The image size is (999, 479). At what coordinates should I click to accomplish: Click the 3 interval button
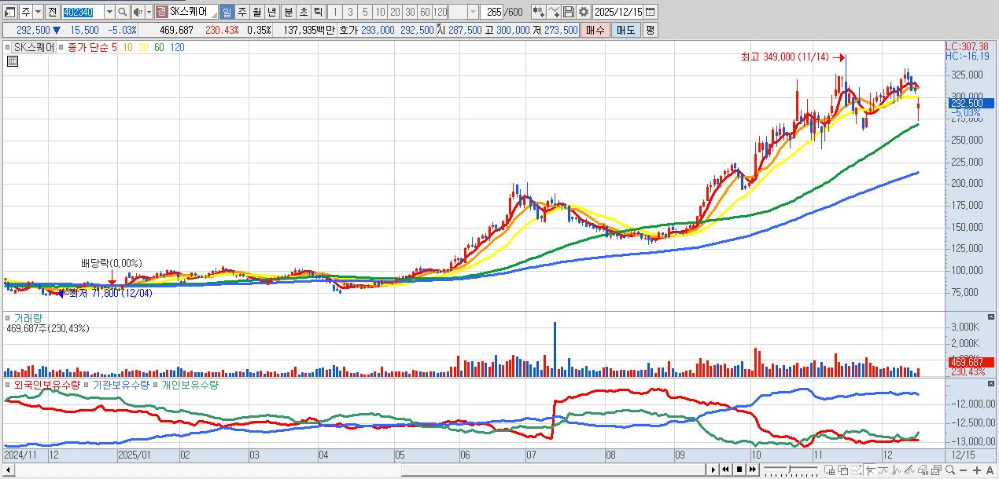(349, 13)
